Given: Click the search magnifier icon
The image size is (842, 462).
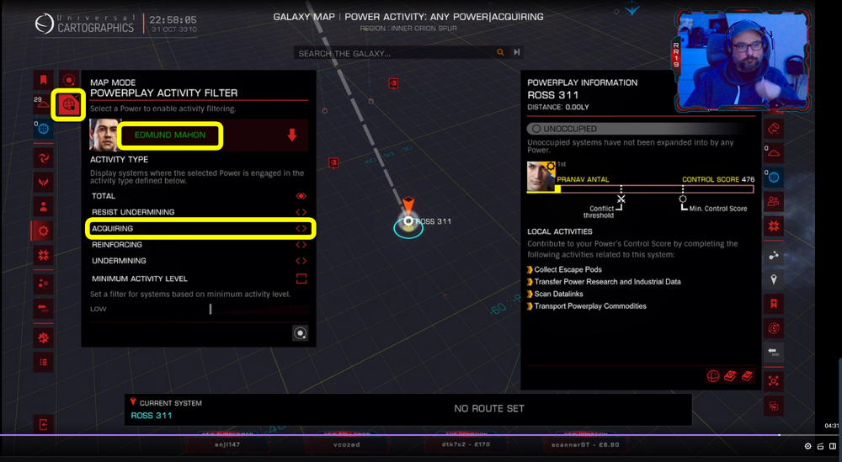Looking at the screenshot, I should click(x=500, y=52).
